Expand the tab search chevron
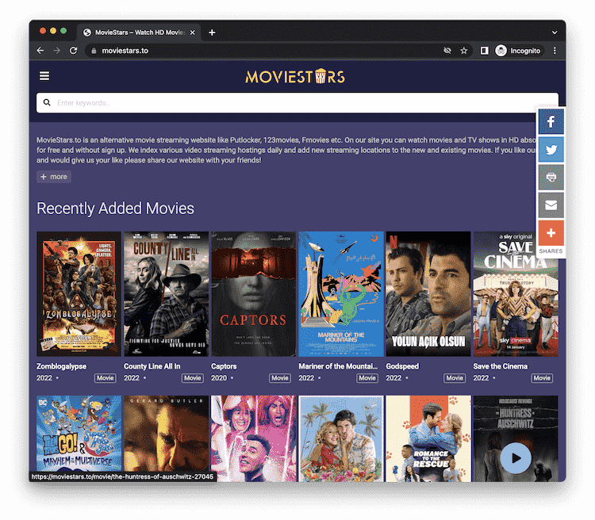 coord(555,32)
